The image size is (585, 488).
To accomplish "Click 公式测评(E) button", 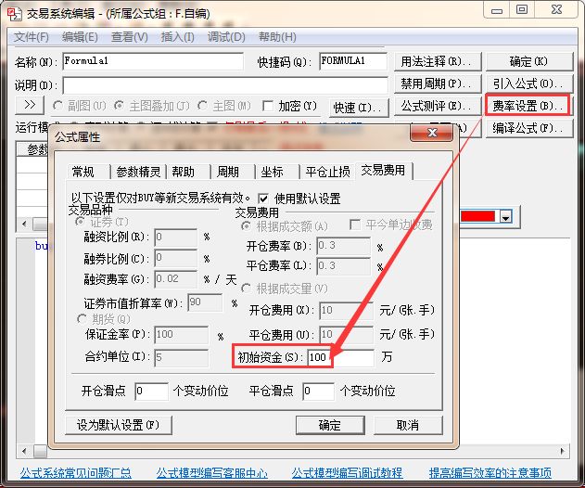I will pyautogui.click(x=438, y=106).
